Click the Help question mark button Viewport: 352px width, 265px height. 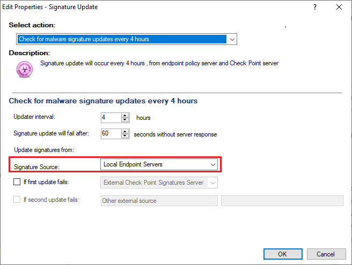pyautogui.click(x=314, y=7)
